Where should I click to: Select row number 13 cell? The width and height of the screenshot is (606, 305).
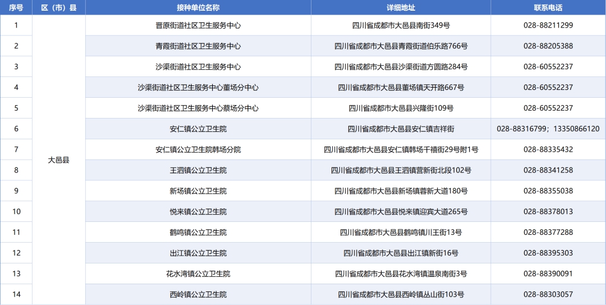coord(16,274)
